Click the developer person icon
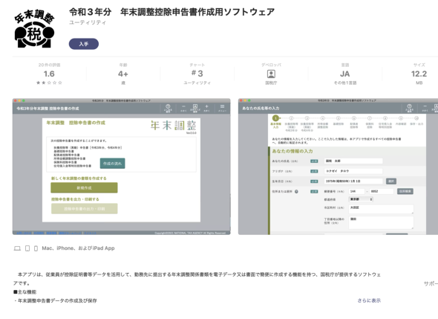Image resolution: width=438 pixels, height=319 pixels. click(271, 74)
